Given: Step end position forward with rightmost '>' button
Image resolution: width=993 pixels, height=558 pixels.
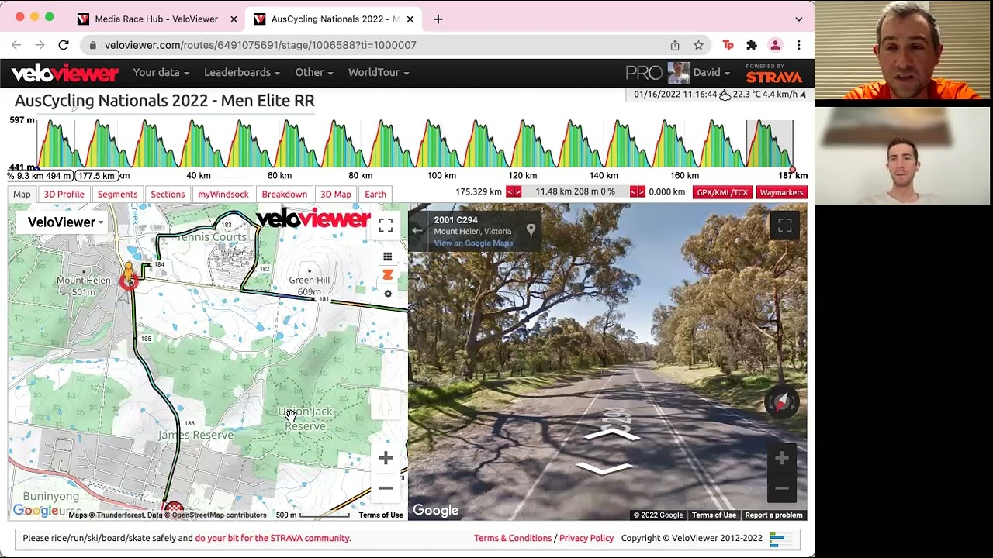Looking at the screenshot, I should coord(642,192).
